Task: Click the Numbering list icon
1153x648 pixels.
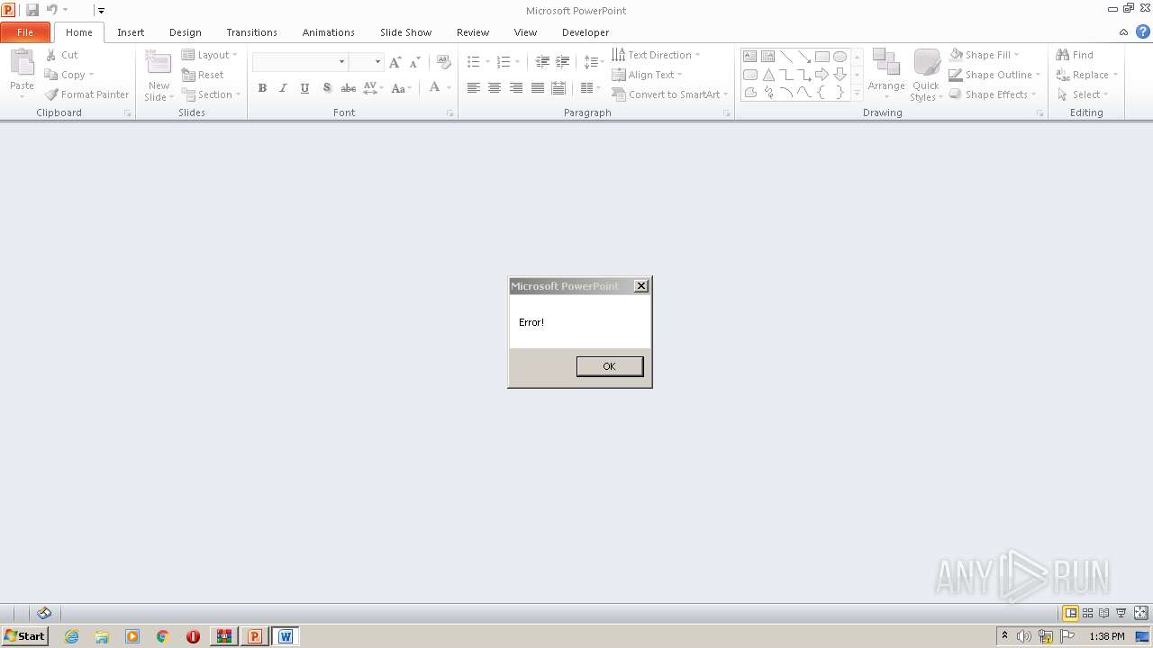Action: tap(504, 62)
